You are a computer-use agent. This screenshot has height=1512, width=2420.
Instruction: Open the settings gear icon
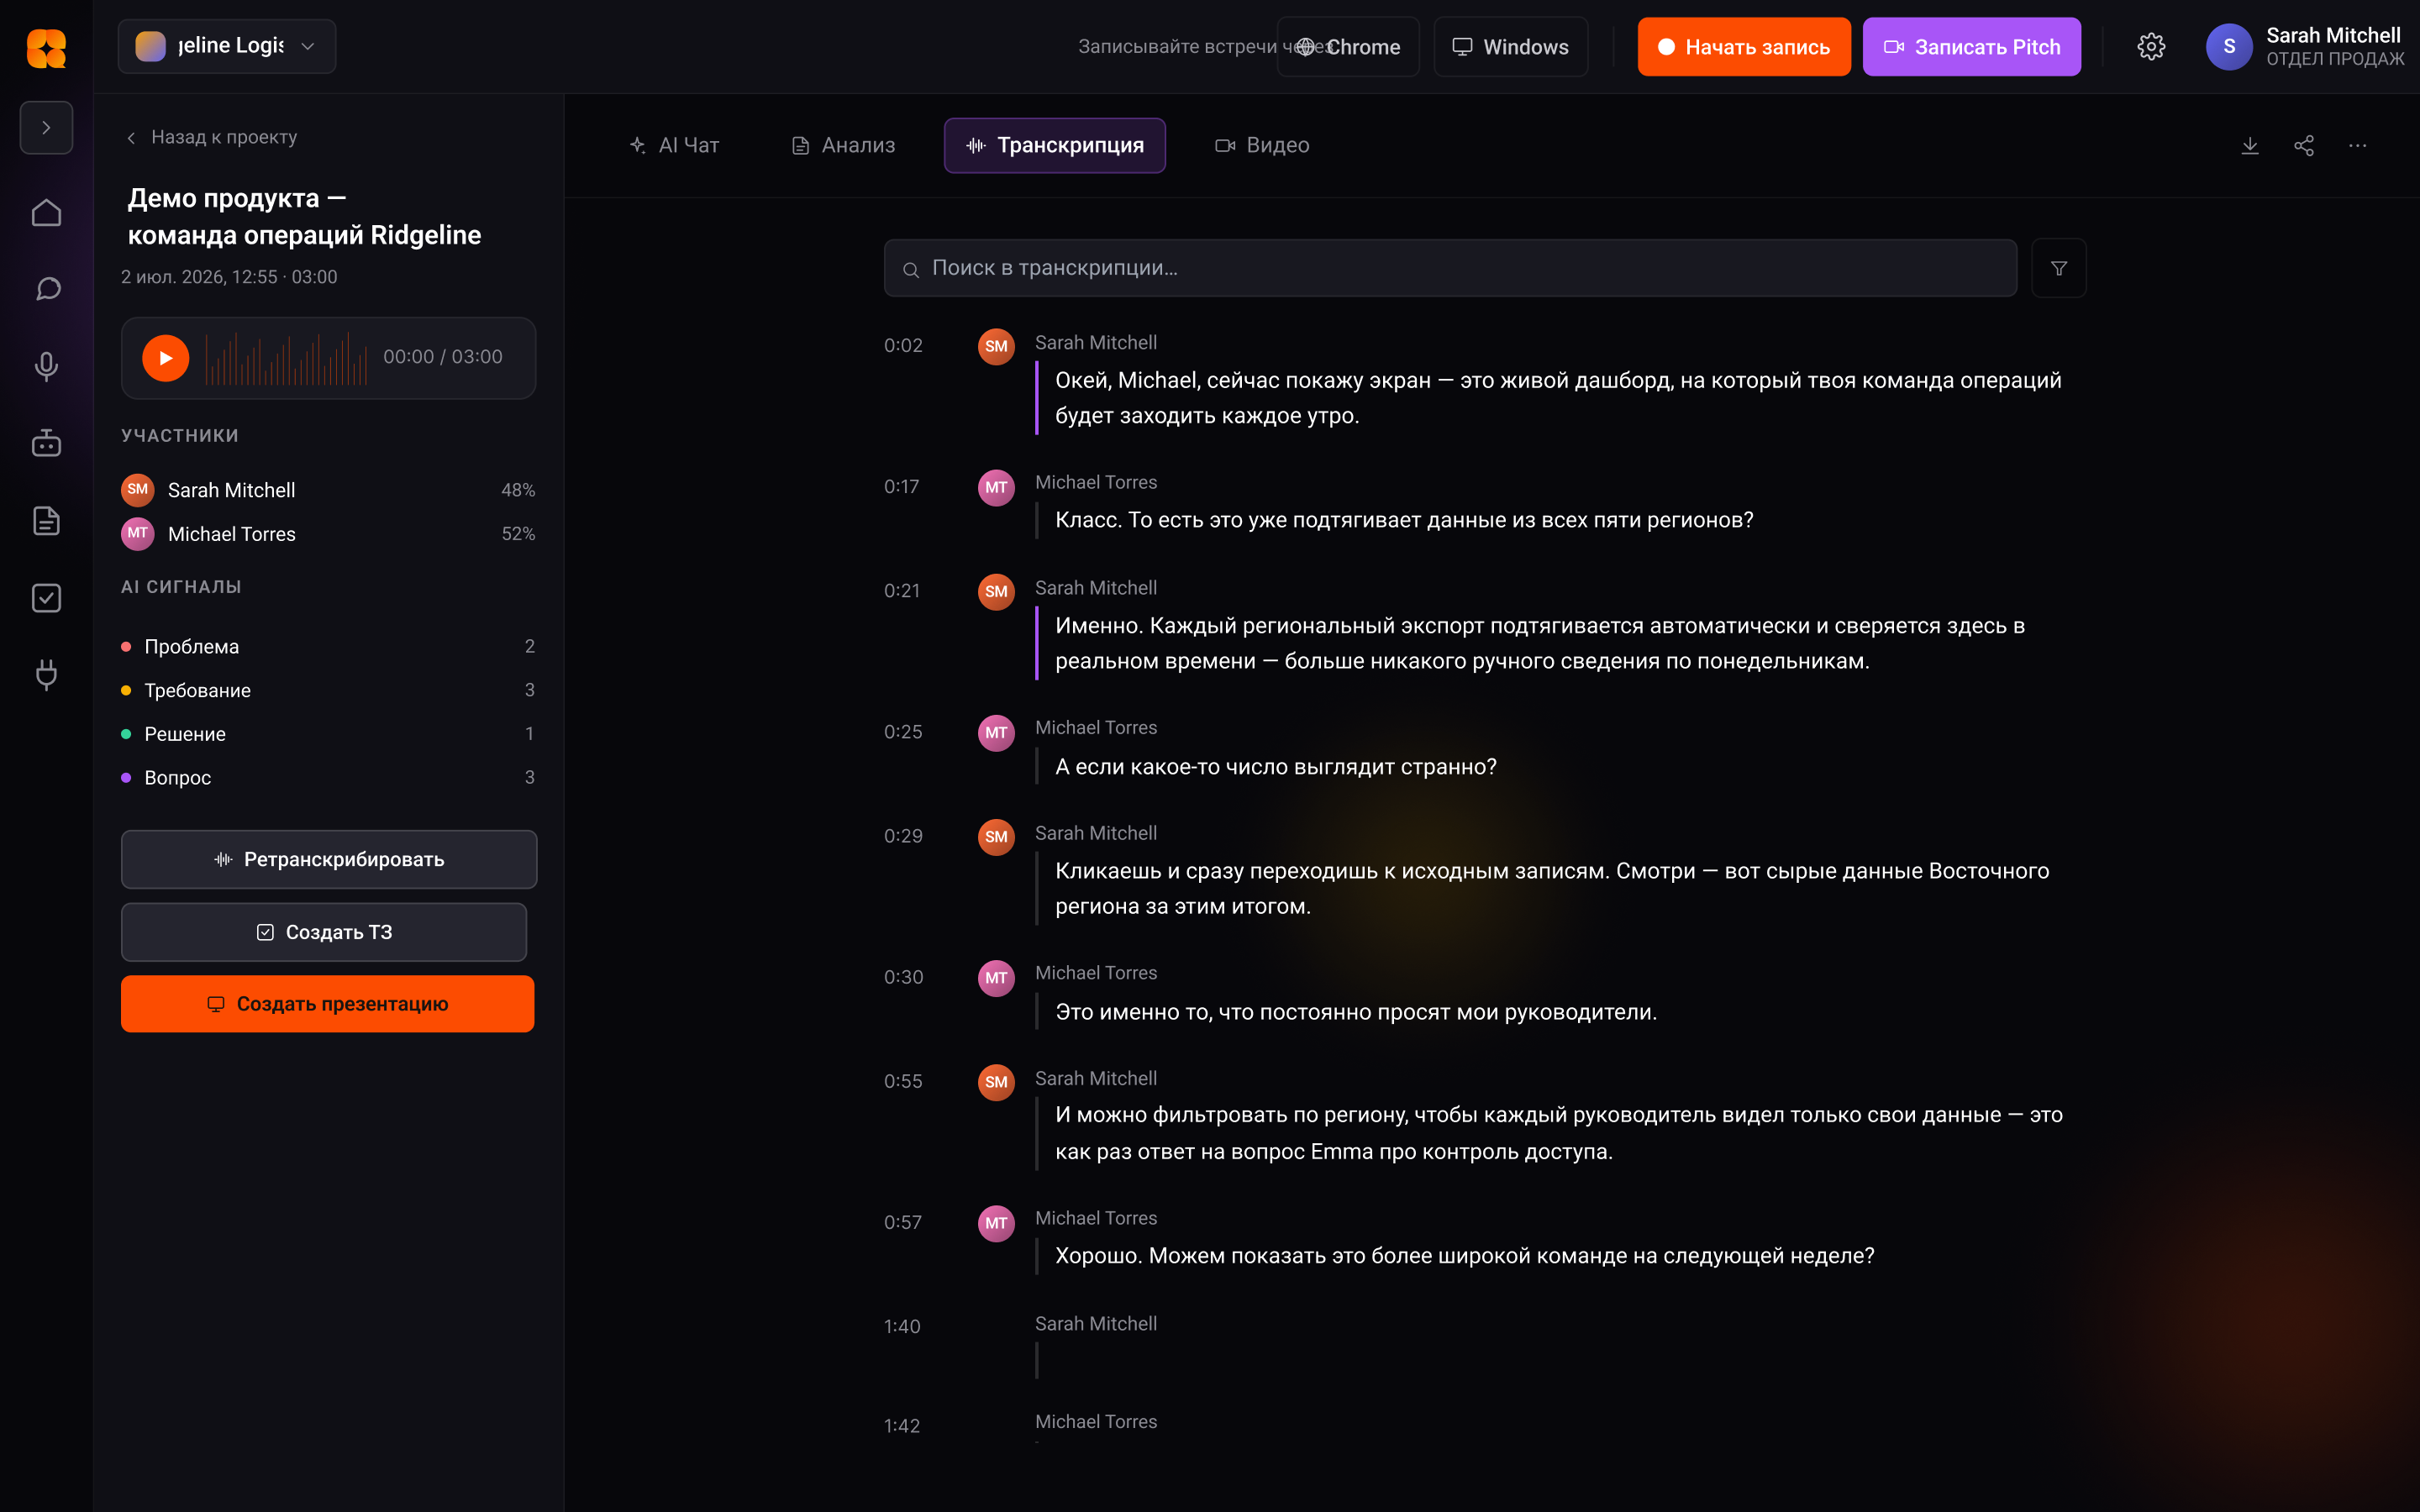point(2151,47)
